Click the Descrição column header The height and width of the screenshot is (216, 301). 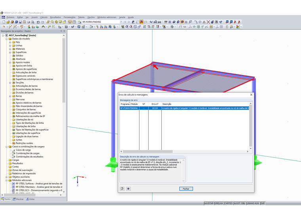point(206,104)
